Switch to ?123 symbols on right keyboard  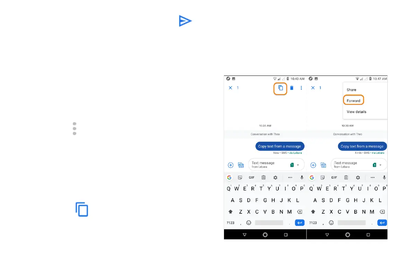click(313, 223)
